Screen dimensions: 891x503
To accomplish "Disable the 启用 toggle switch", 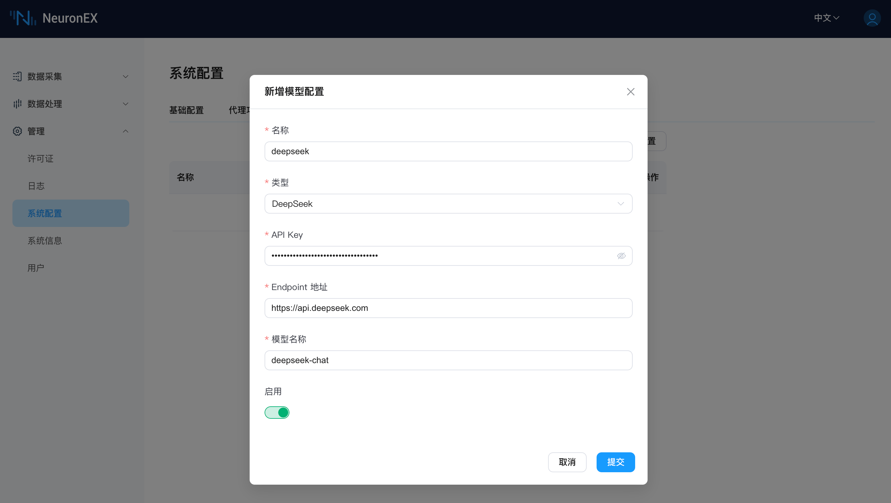I will (x=277, y=412).
